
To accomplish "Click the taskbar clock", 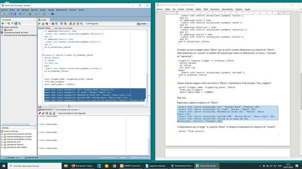I will (x=288, y=166).
